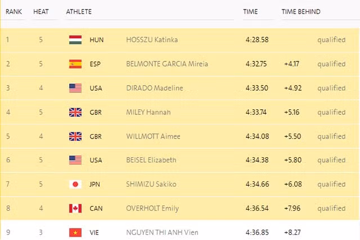Screen dimensions: 360x240
Task: Select athlete name SHIMIZU Sakiko
Action: coord(152,184)
